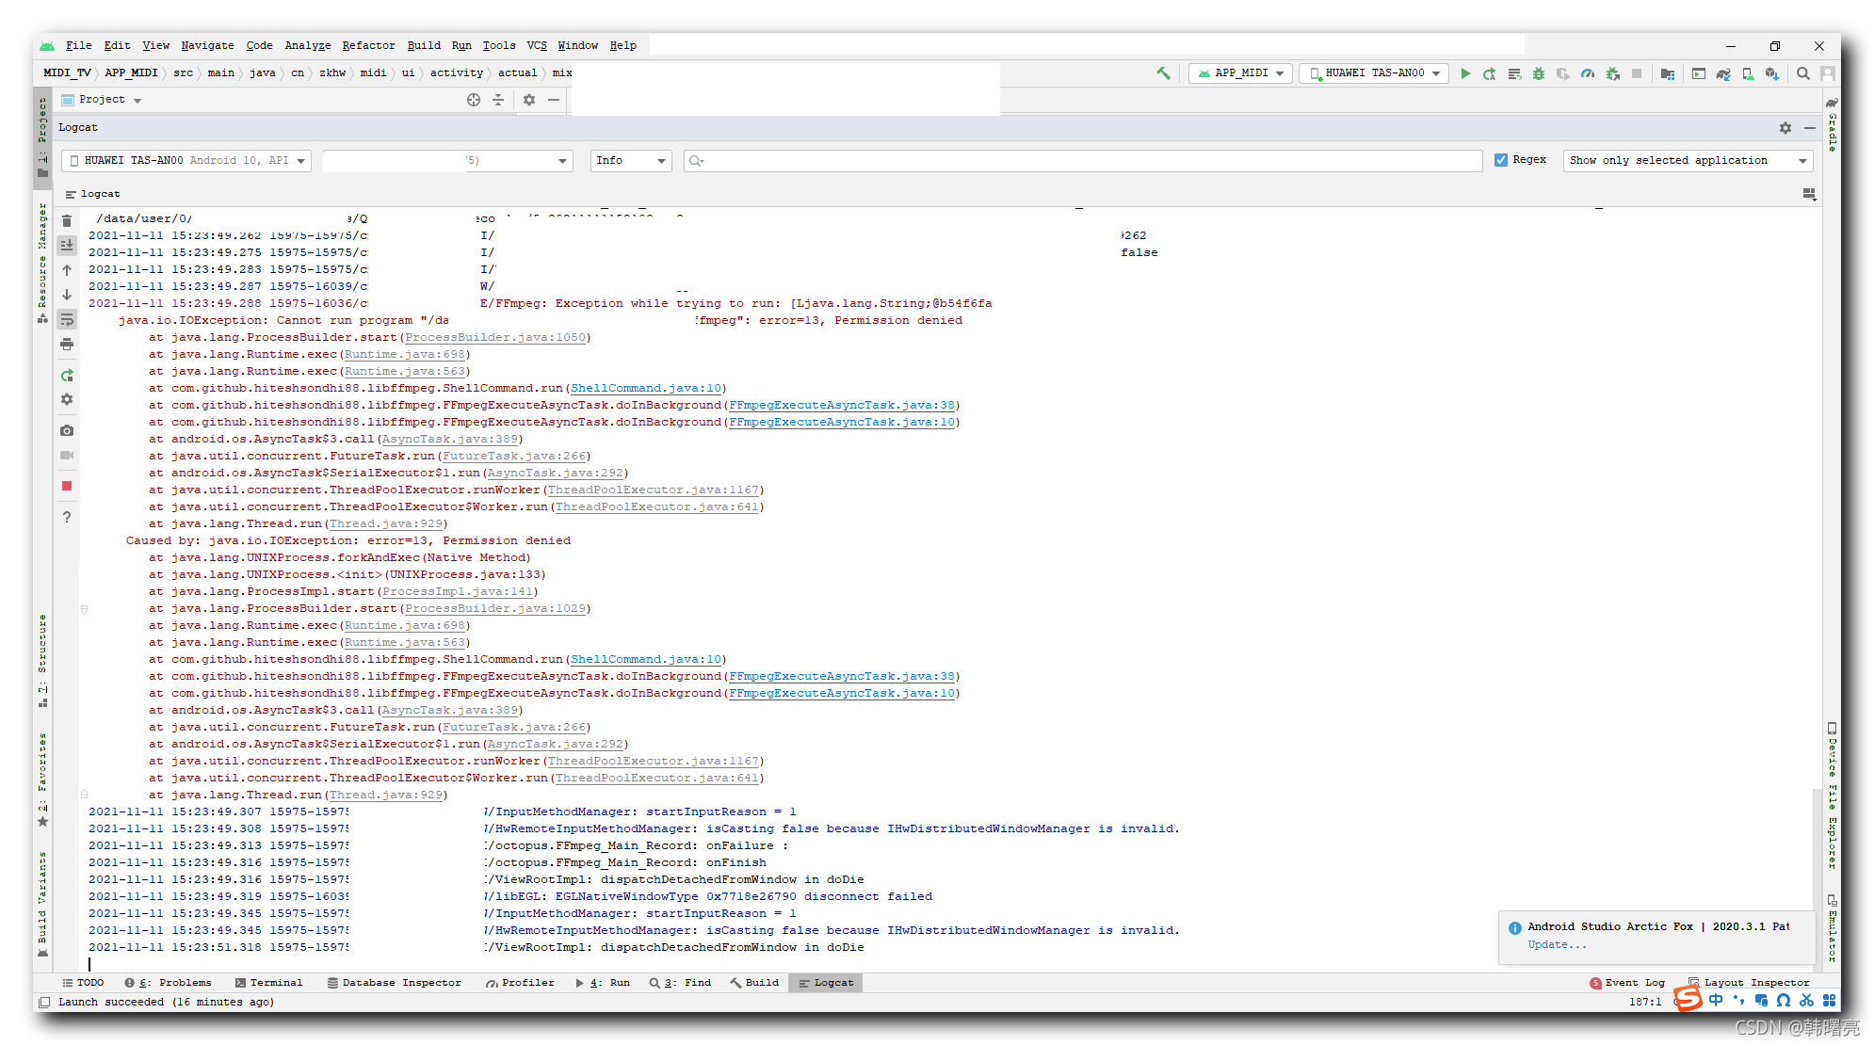Expand Show only selected application dropdown
1874x1045 pixels.
(1687, 161)
